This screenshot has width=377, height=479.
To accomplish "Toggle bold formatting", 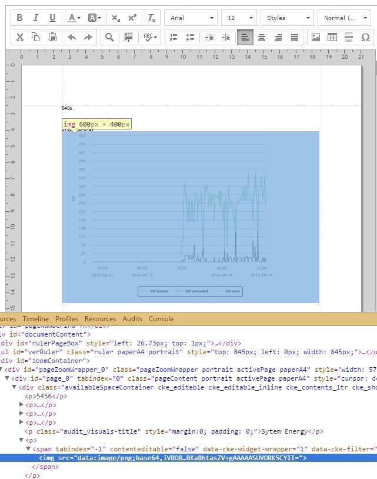I will coord(19,18).
